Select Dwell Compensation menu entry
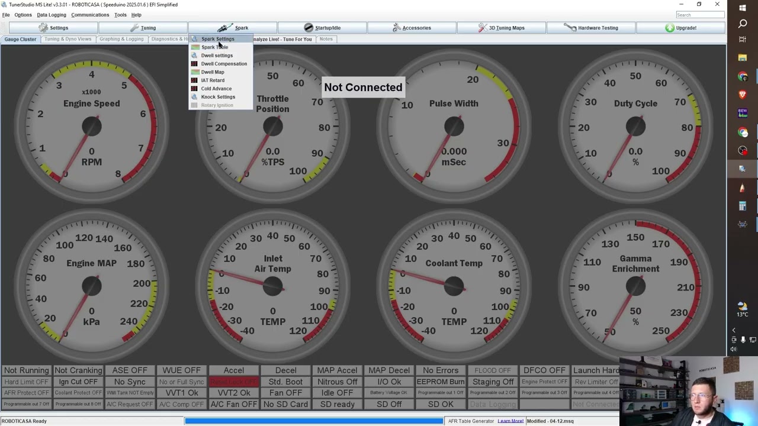 click(220, 64)
